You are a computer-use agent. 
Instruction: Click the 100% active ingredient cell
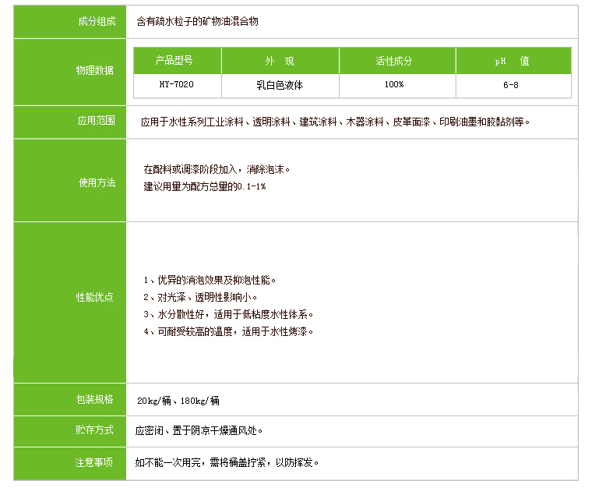click(393, 85)
